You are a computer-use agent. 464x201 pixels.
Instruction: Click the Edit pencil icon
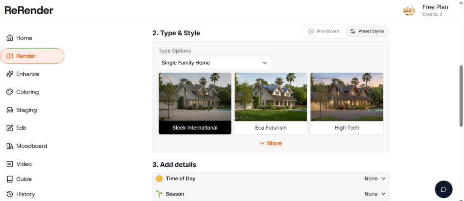10,128
